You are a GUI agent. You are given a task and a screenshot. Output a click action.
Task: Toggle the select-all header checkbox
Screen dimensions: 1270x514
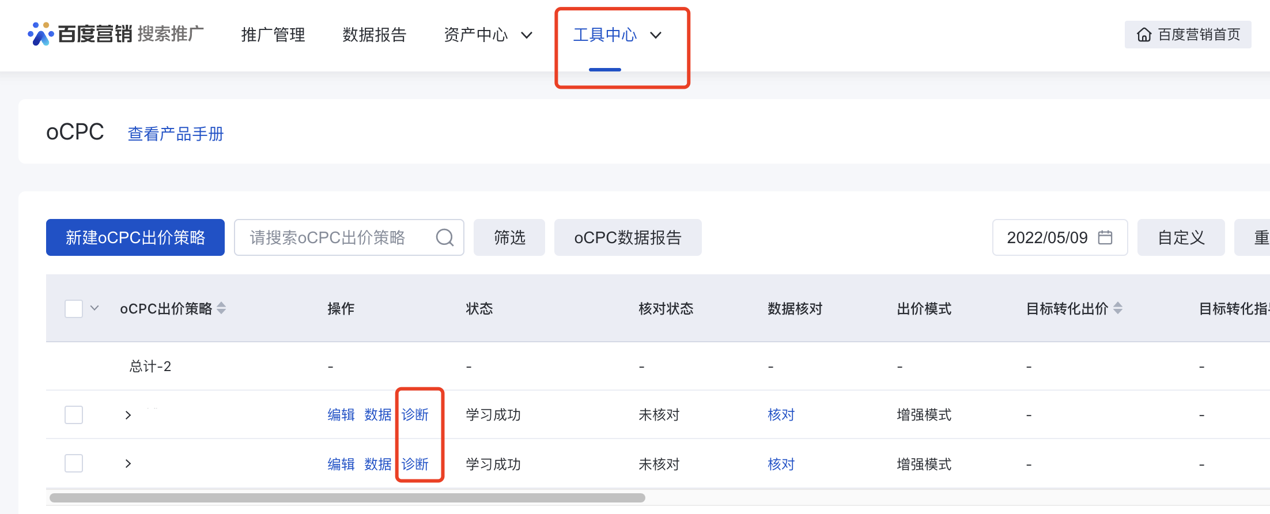(74, 308)
